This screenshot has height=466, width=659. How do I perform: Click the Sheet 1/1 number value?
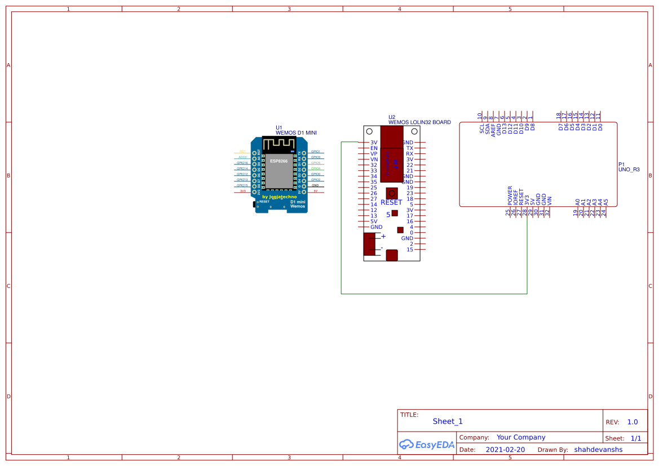tap(636, 438)
